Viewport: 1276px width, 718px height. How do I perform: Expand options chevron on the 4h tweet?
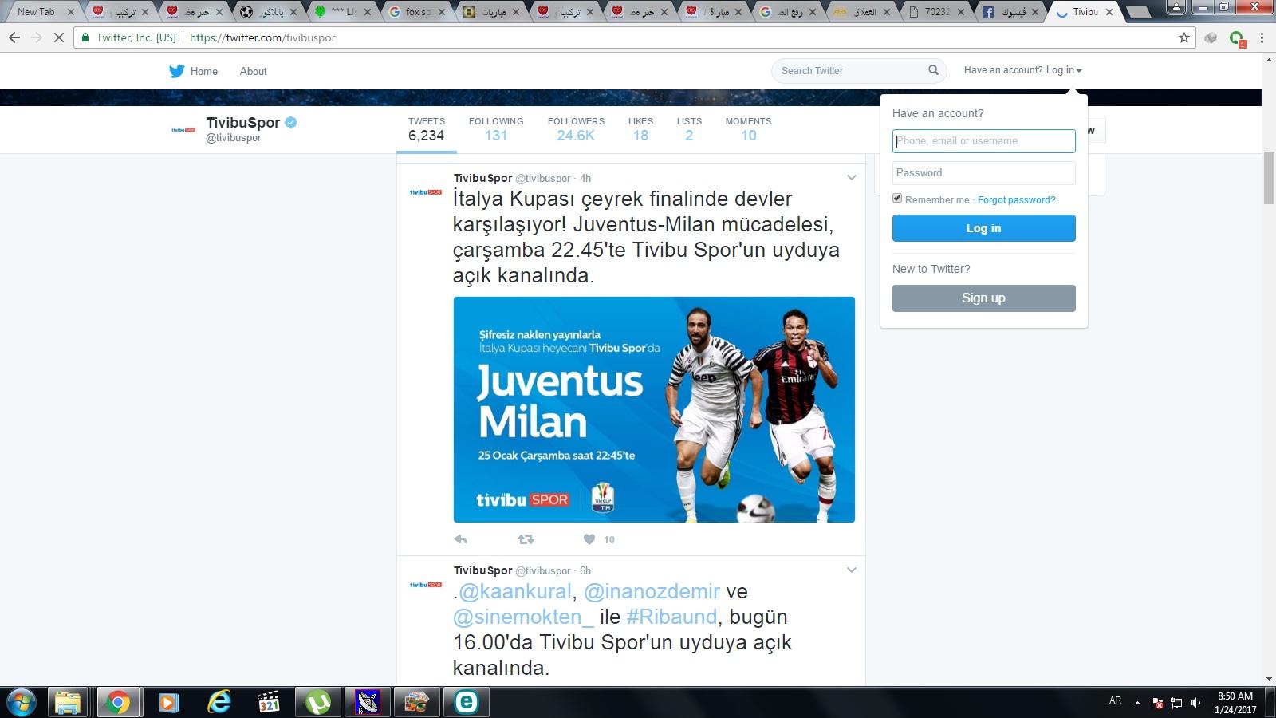[x=851, y=177]
